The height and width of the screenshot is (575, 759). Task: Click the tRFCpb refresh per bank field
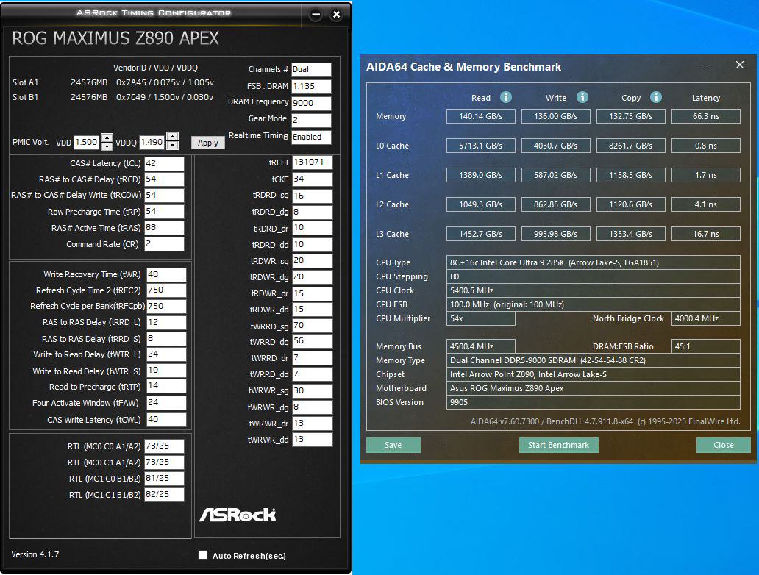(x=166, y=307)
